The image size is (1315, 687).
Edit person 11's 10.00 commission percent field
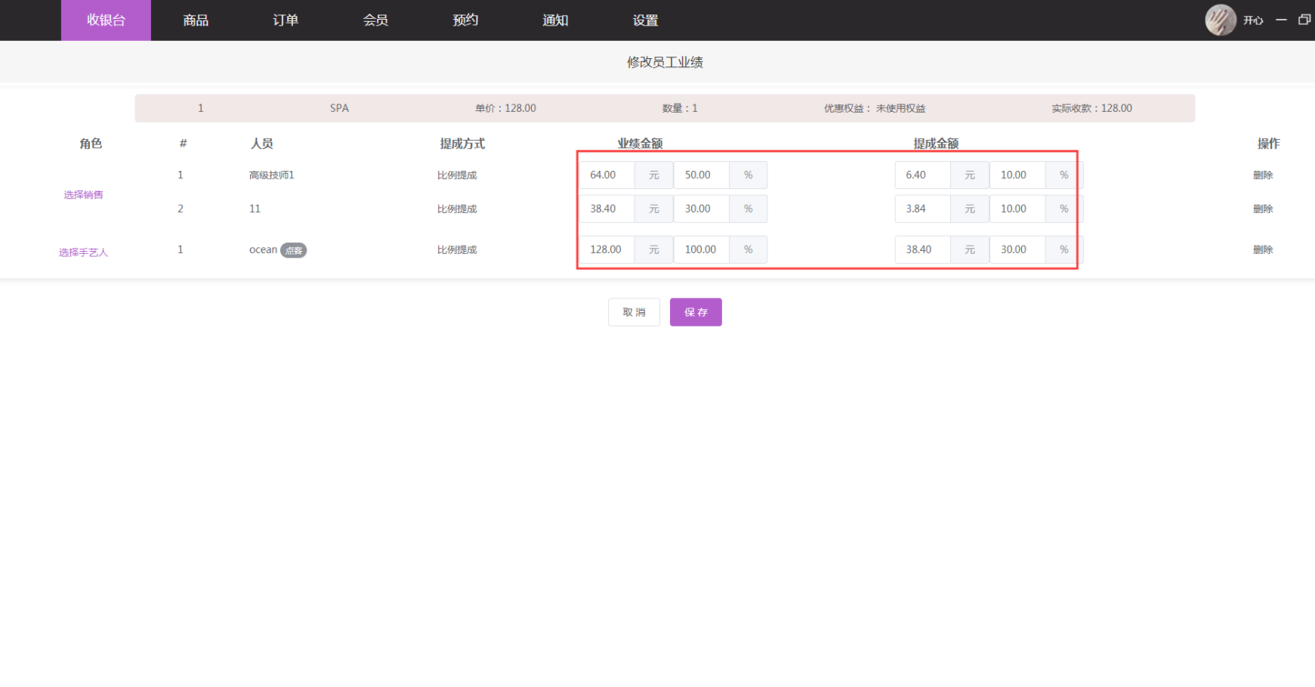click(x=1017, y=209)
